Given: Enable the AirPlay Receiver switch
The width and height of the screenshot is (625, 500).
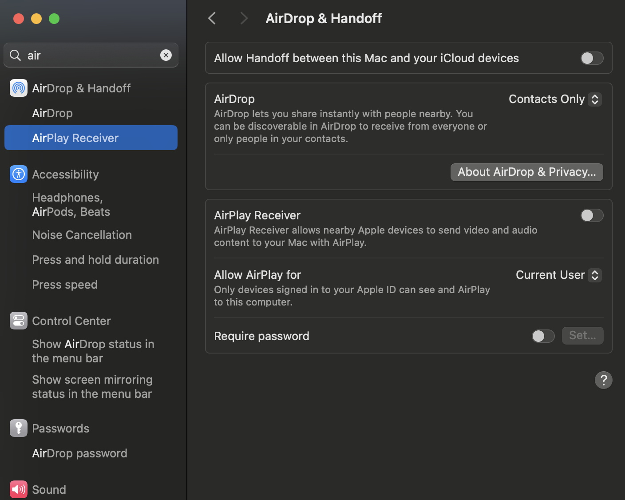Looking at the screenshot, I should point(592,215).
